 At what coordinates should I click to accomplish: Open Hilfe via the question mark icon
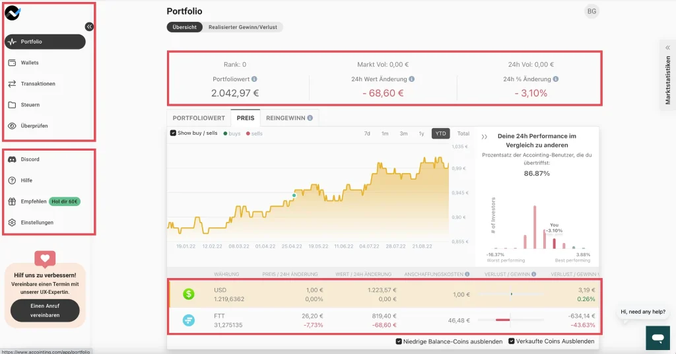[12, 180]
